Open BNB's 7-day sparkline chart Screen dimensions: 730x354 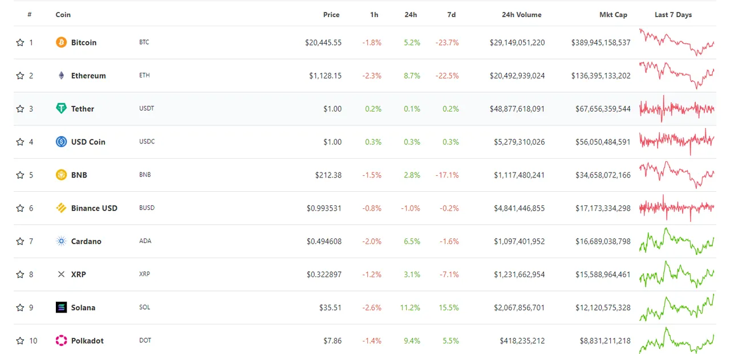(x=677, y=175)
